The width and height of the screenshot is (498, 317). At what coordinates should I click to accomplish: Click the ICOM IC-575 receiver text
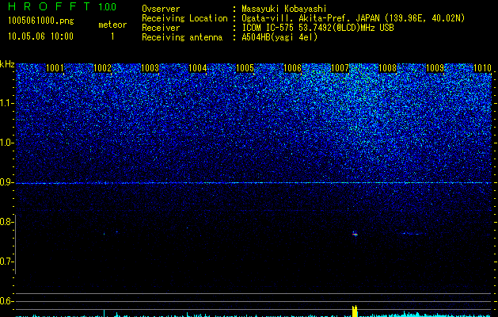317,28
